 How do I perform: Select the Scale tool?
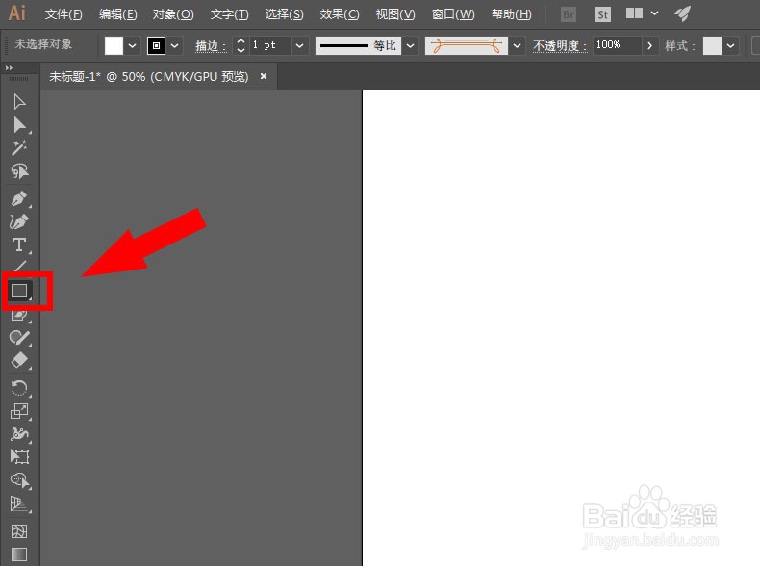tap(19, 411)
